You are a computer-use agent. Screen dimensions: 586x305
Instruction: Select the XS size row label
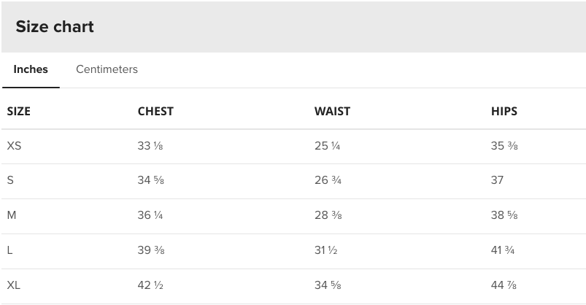click(x=15, y=146)
